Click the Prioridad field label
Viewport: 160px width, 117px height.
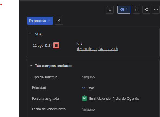click(x=39, y=88)
